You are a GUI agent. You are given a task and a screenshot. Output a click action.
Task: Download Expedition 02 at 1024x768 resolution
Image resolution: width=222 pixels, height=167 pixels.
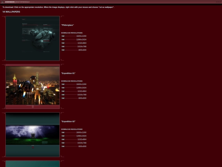(82, 143)
